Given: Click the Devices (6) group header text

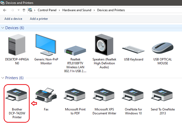Looking at the screenshot, I should [15, 28].
